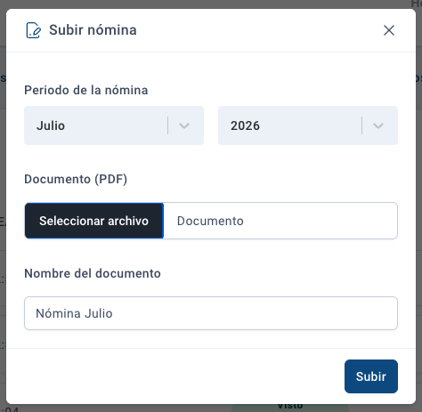Click the Nombre del documento label
This screenshot has width=422, height=412.
[x=93, y=273]
